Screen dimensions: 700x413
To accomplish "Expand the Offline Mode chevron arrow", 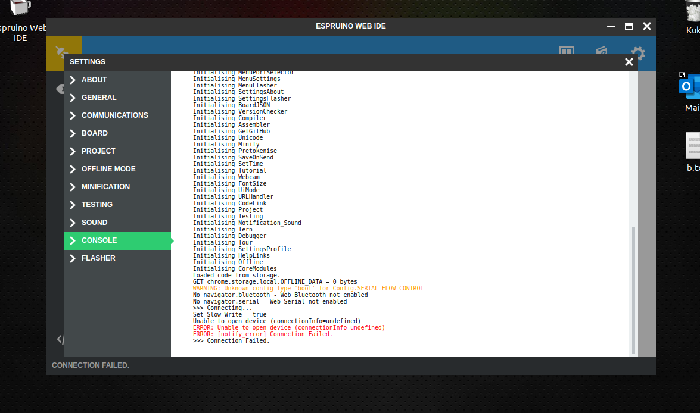I will 73,169.
